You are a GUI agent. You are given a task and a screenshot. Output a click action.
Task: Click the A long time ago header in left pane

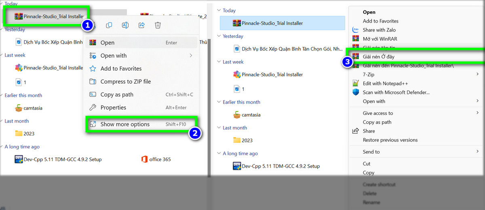tap(22, 147)
